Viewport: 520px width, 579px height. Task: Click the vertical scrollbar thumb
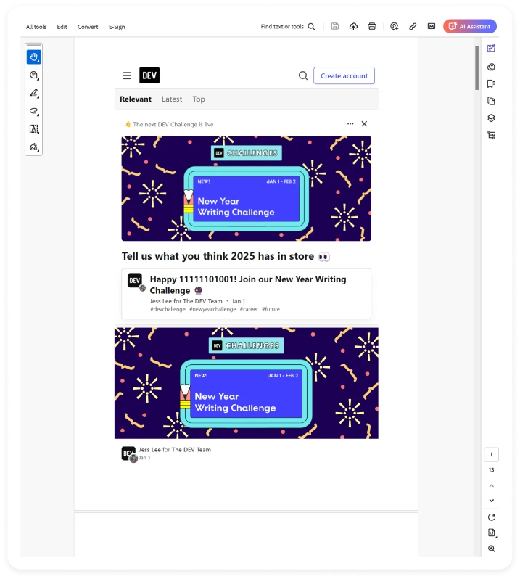click(476, 67)
